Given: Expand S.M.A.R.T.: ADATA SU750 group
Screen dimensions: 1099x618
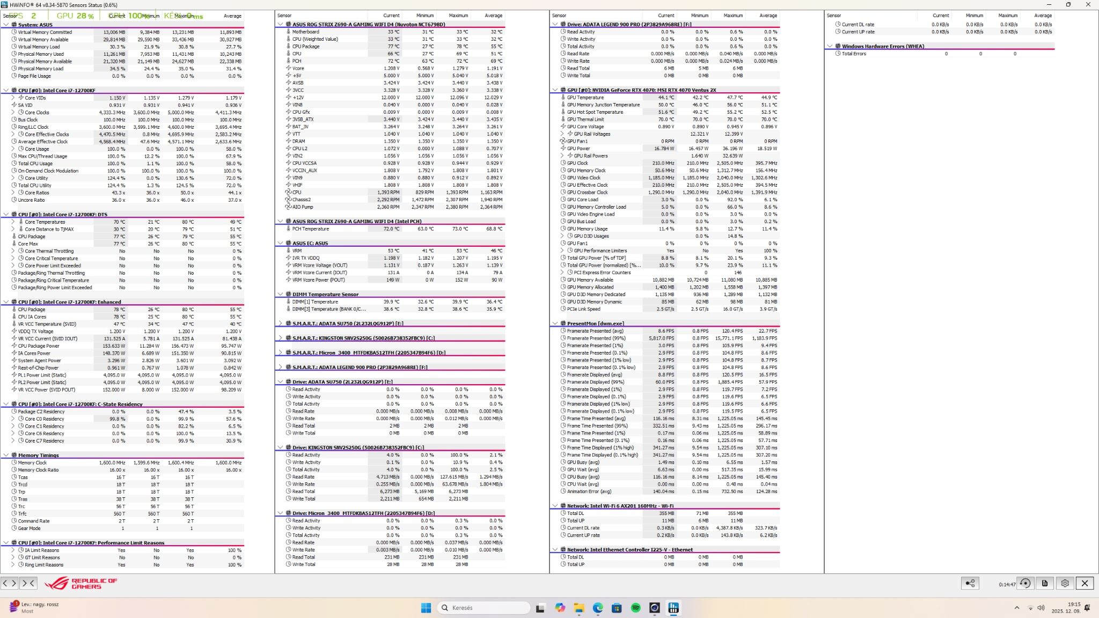Looking at the screenshot, I should [x=280, y=323].
